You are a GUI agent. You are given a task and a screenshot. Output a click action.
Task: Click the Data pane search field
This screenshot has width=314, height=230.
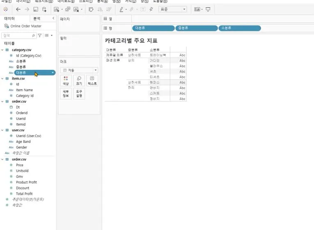[19, 35]
